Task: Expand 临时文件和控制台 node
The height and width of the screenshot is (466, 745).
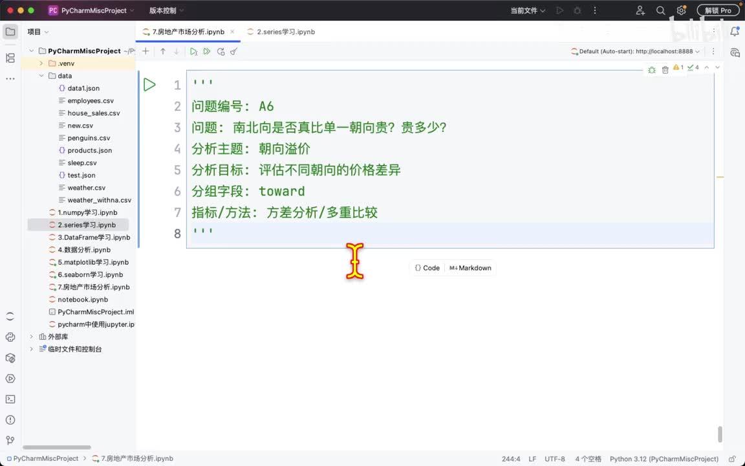Action: [x=31, y=349]
